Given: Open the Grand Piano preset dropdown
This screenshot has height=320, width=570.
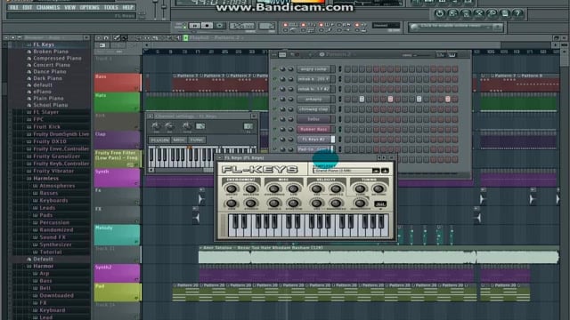Looking at the screenshot, I should point(342,171).
